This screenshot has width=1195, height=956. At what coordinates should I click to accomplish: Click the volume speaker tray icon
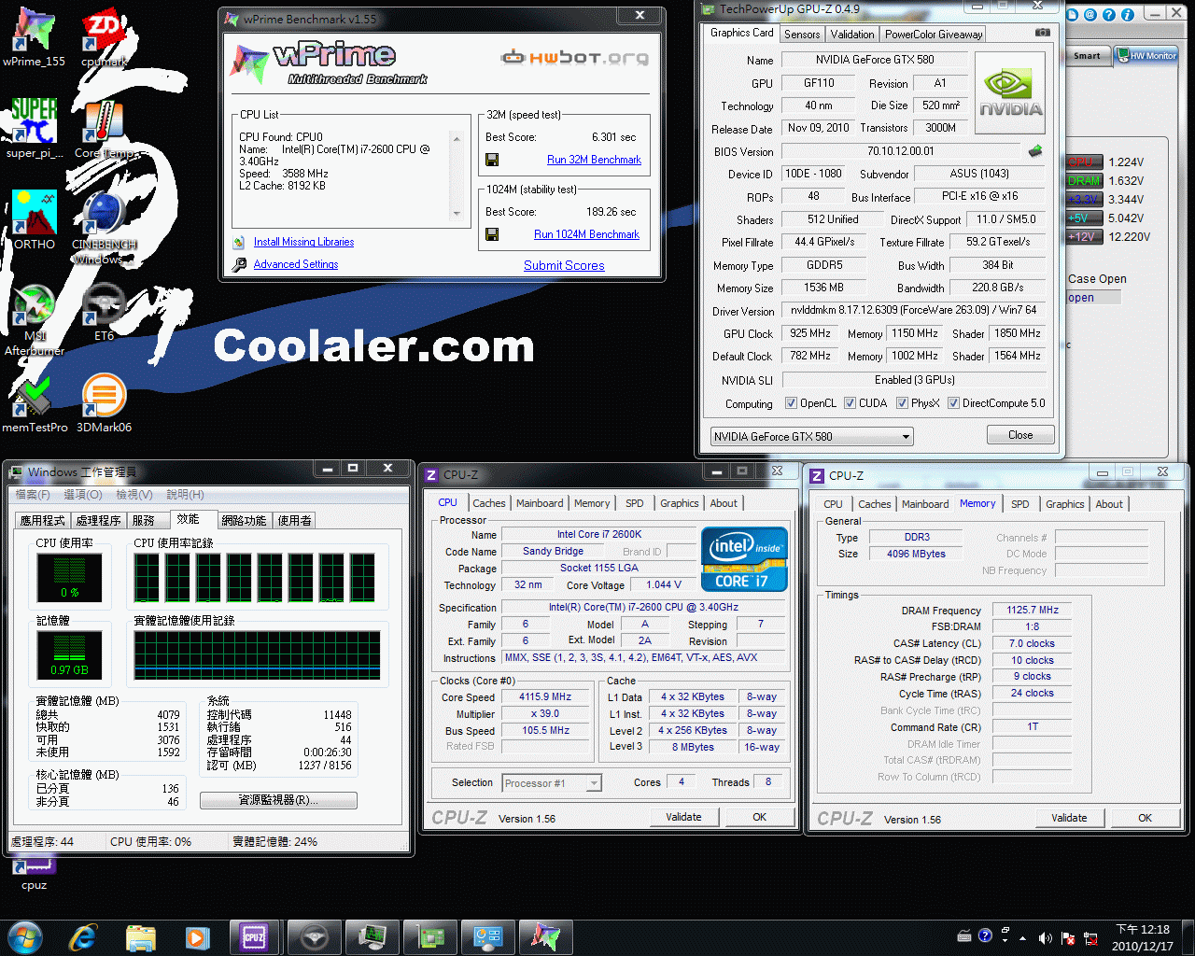tap(1045, 937)
